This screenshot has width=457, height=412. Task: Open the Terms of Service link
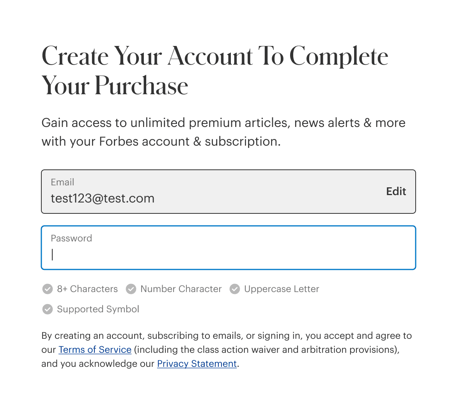coord(95,349)
